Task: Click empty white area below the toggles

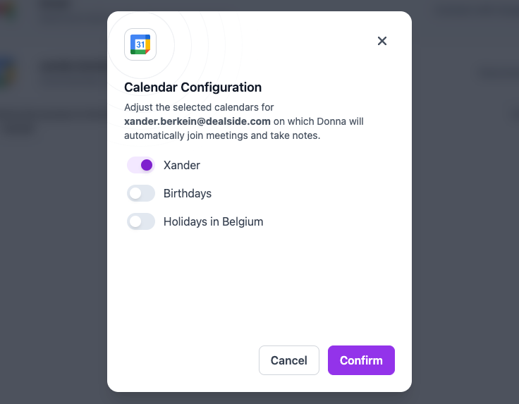Action: 259,289
